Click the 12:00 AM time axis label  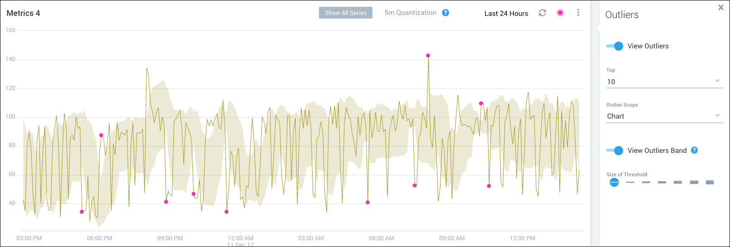240,238
